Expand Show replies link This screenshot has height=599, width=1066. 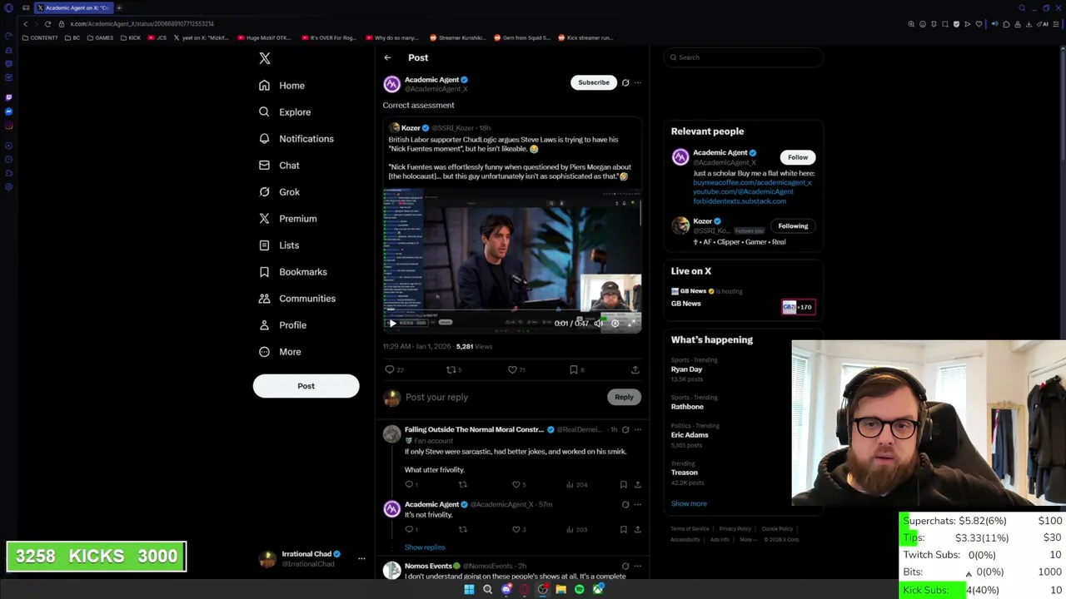point(425,547)
